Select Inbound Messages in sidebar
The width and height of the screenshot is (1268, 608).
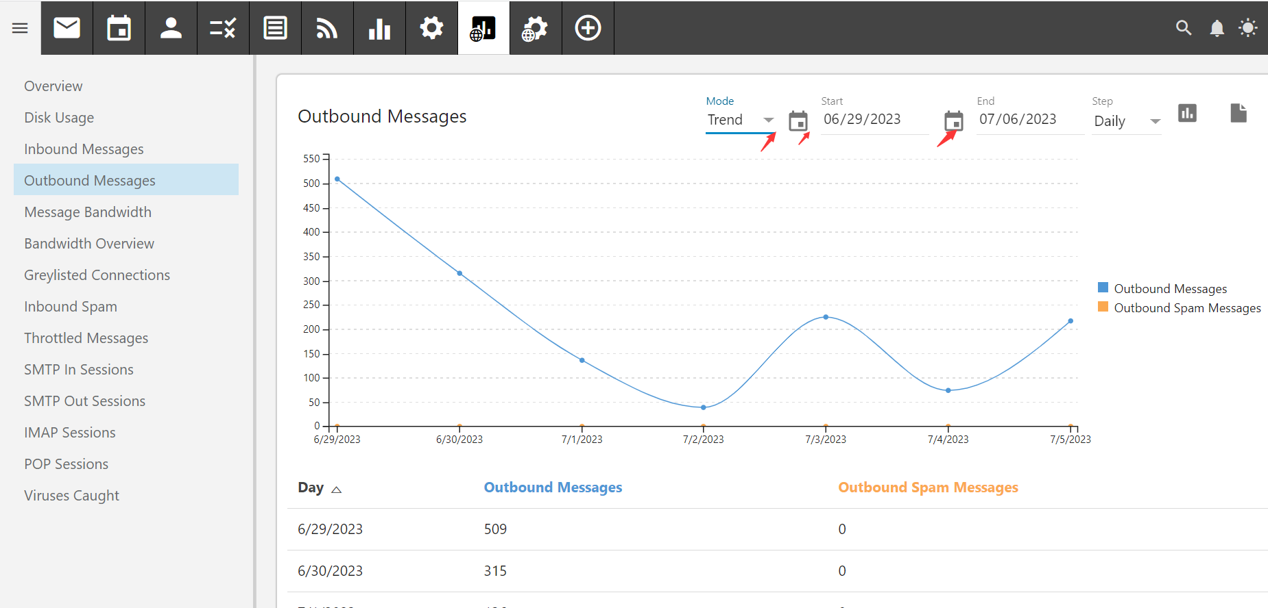[x=84, y=149]
